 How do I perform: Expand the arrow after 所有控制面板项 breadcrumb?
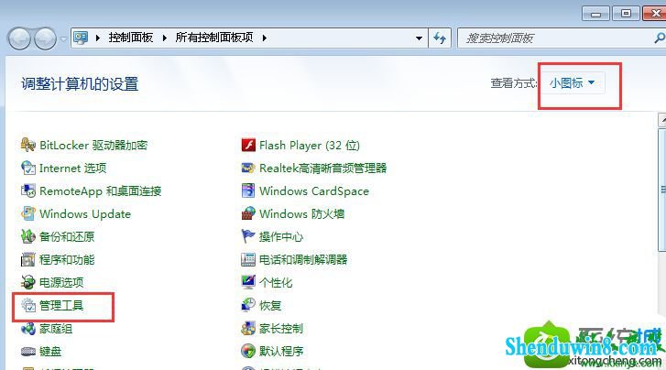(x=264, y=38)
